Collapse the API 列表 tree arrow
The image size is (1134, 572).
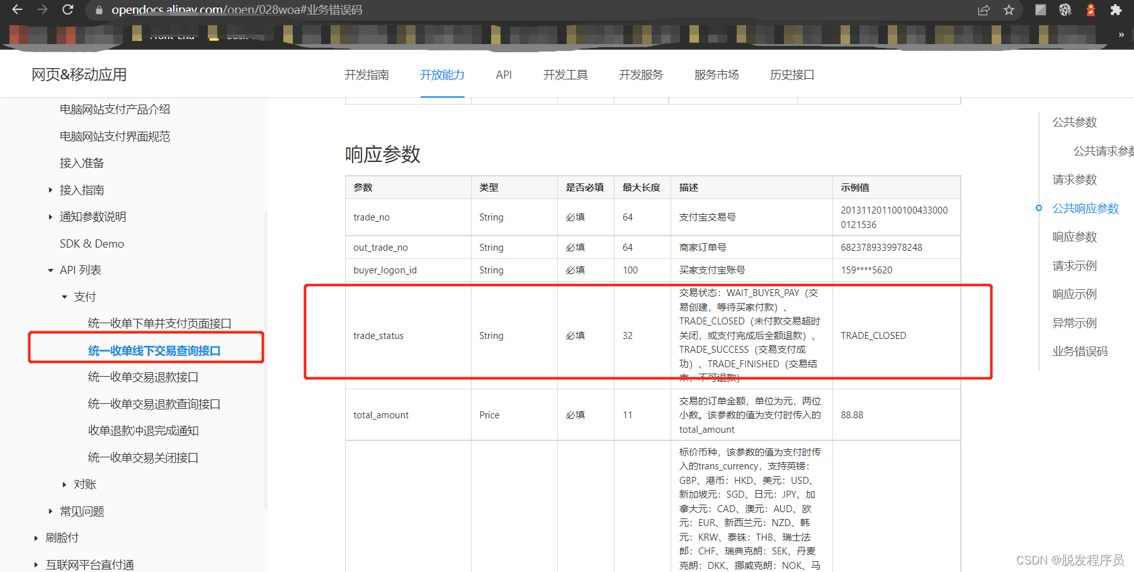click(x=50, y=270)
